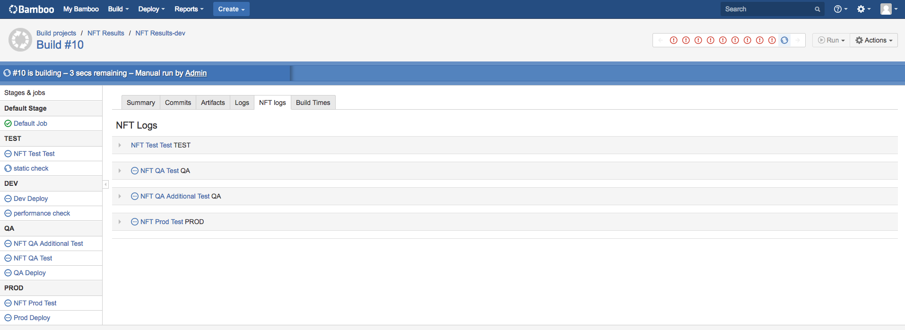
Task: Open the Build dropdown menu
Action: (118, 9)
